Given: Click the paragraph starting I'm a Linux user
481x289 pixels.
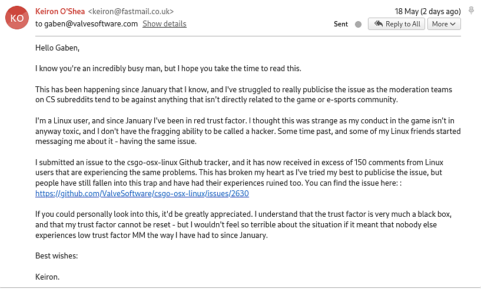Looking at the screenshot, I should [x=248, y=131].
